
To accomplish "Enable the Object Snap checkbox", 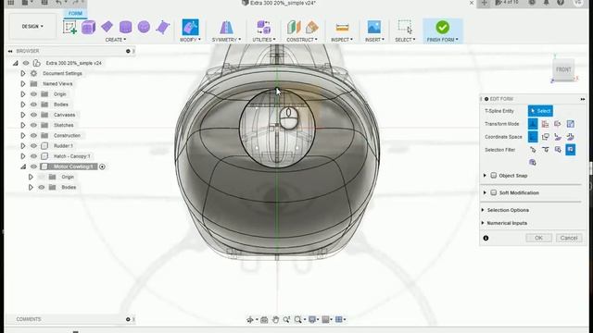I will (x=494, y=176).
